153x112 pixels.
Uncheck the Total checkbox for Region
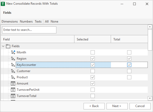(129, 59)
